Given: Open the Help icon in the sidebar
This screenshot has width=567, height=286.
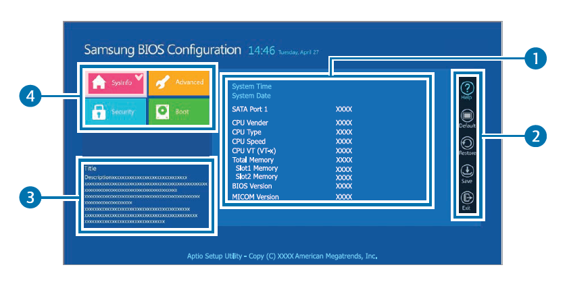Looking at the screenshot, I should (x=467, y=90).
